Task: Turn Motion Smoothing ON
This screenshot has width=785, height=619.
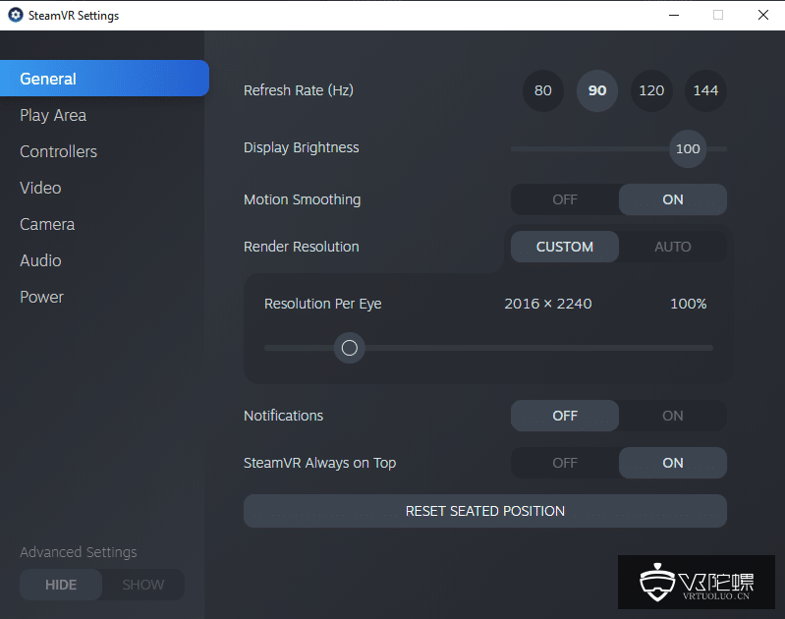Action: [x=673, y=199]
